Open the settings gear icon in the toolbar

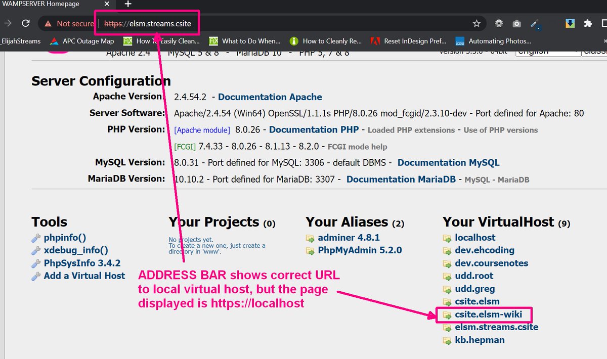(498, 23)
